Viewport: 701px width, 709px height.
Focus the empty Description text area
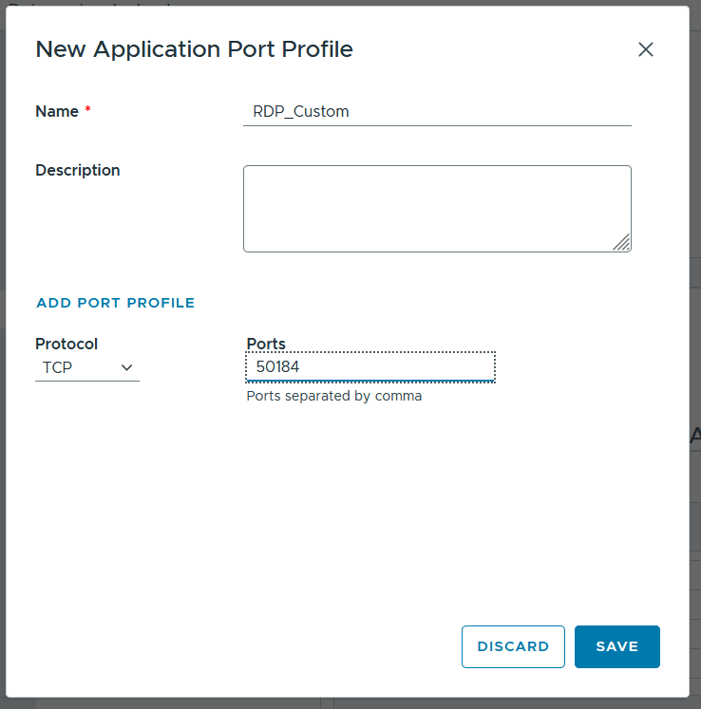coord(437,209)
